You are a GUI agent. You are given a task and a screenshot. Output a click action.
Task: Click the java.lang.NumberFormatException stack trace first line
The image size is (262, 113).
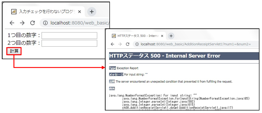point(153,95)
